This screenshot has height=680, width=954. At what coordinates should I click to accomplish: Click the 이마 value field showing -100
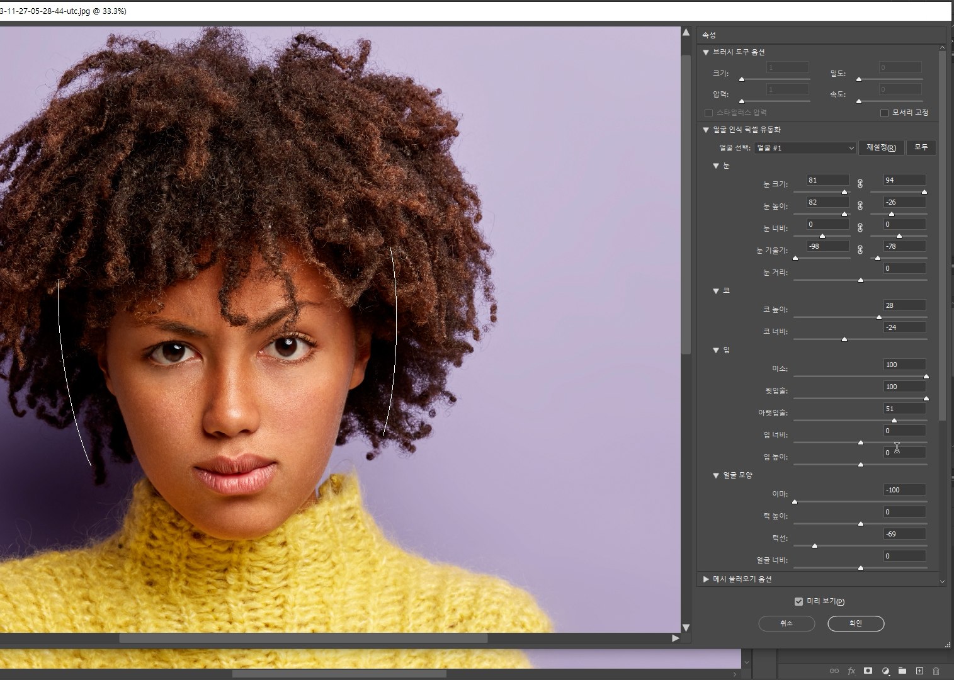pyautogui.click(x=904, y=490)
